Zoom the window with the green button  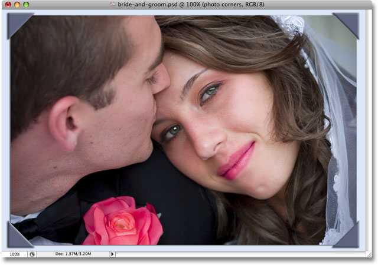tap(26, 4)
